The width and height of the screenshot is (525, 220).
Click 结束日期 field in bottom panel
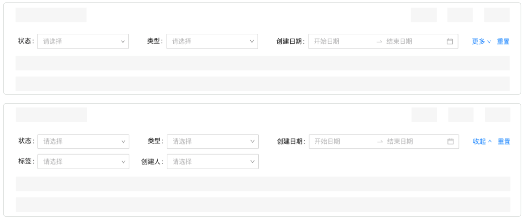click(x=411, y=141)
